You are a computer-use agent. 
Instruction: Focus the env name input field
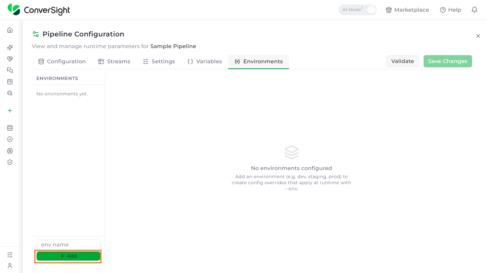68,245
